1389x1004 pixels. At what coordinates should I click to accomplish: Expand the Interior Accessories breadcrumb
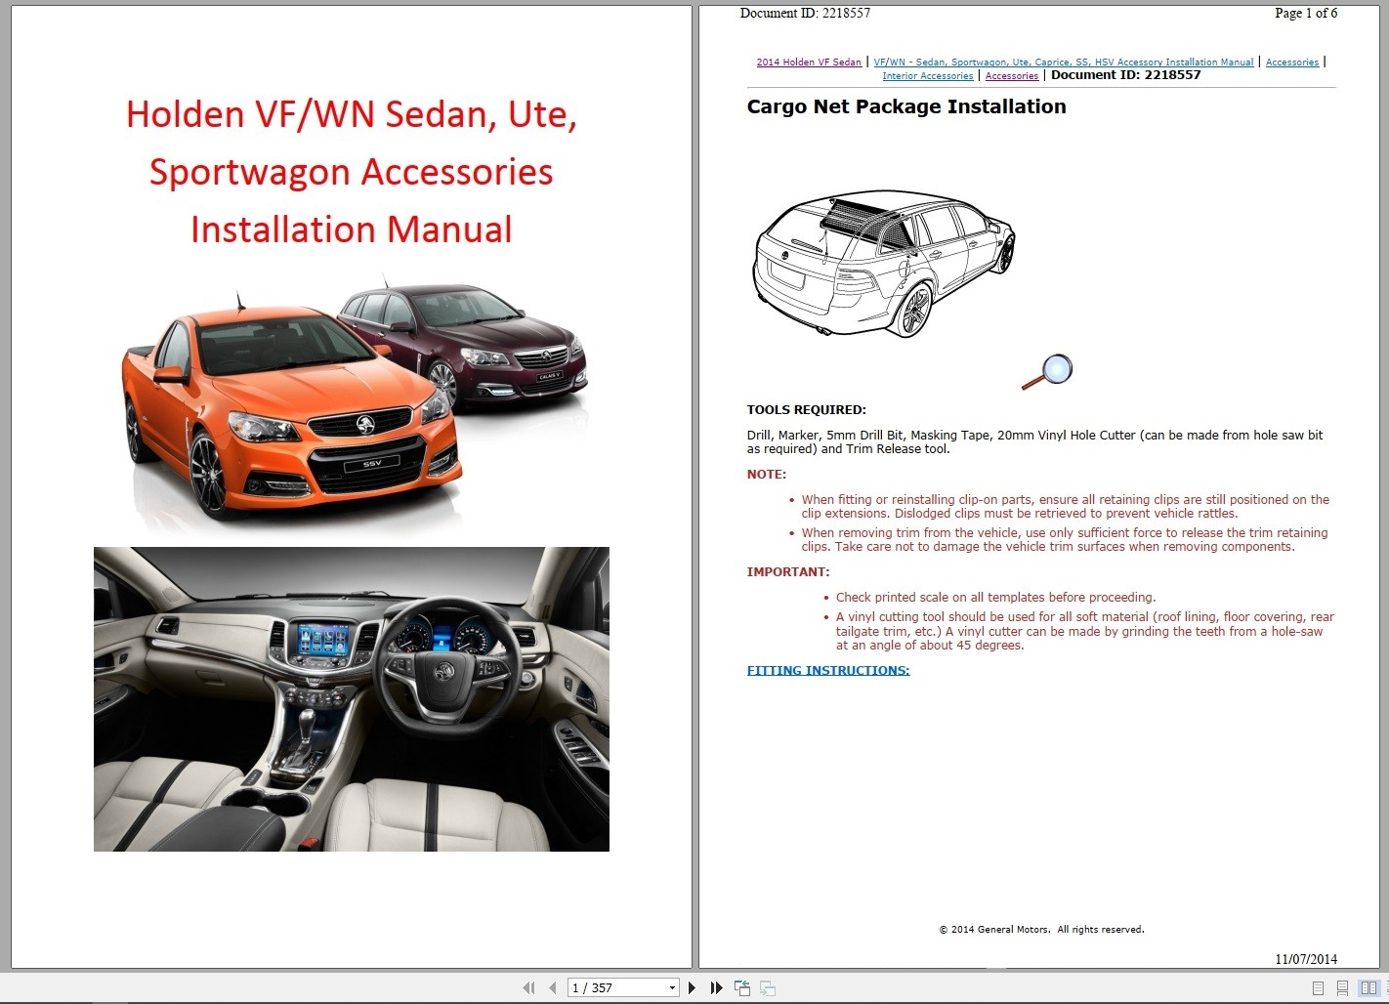coord(927,75)
